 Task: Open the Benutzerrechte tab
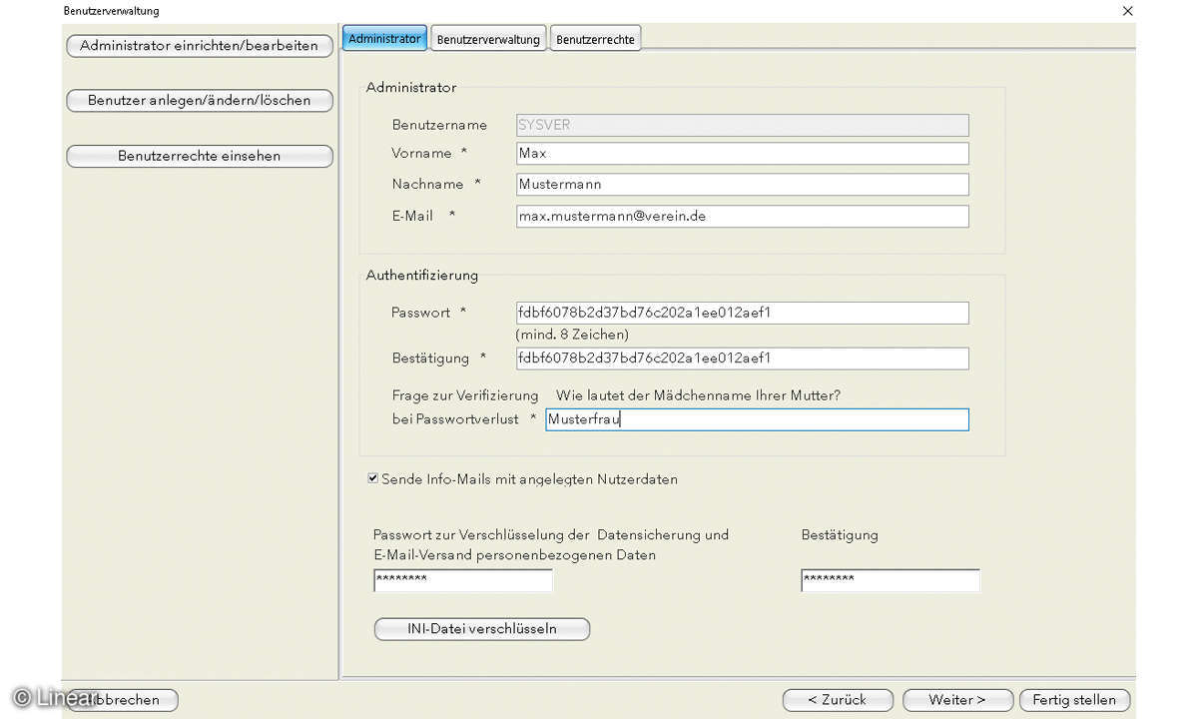[595, 39]
